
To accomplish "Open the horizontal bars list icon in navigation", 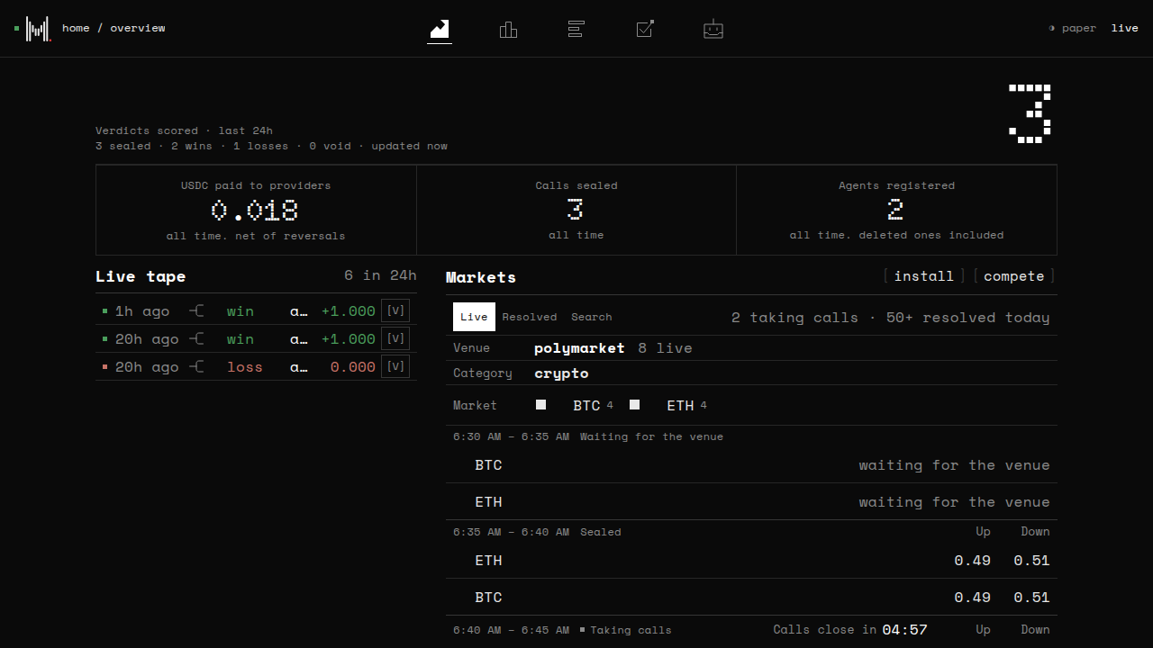I will 576,29.
